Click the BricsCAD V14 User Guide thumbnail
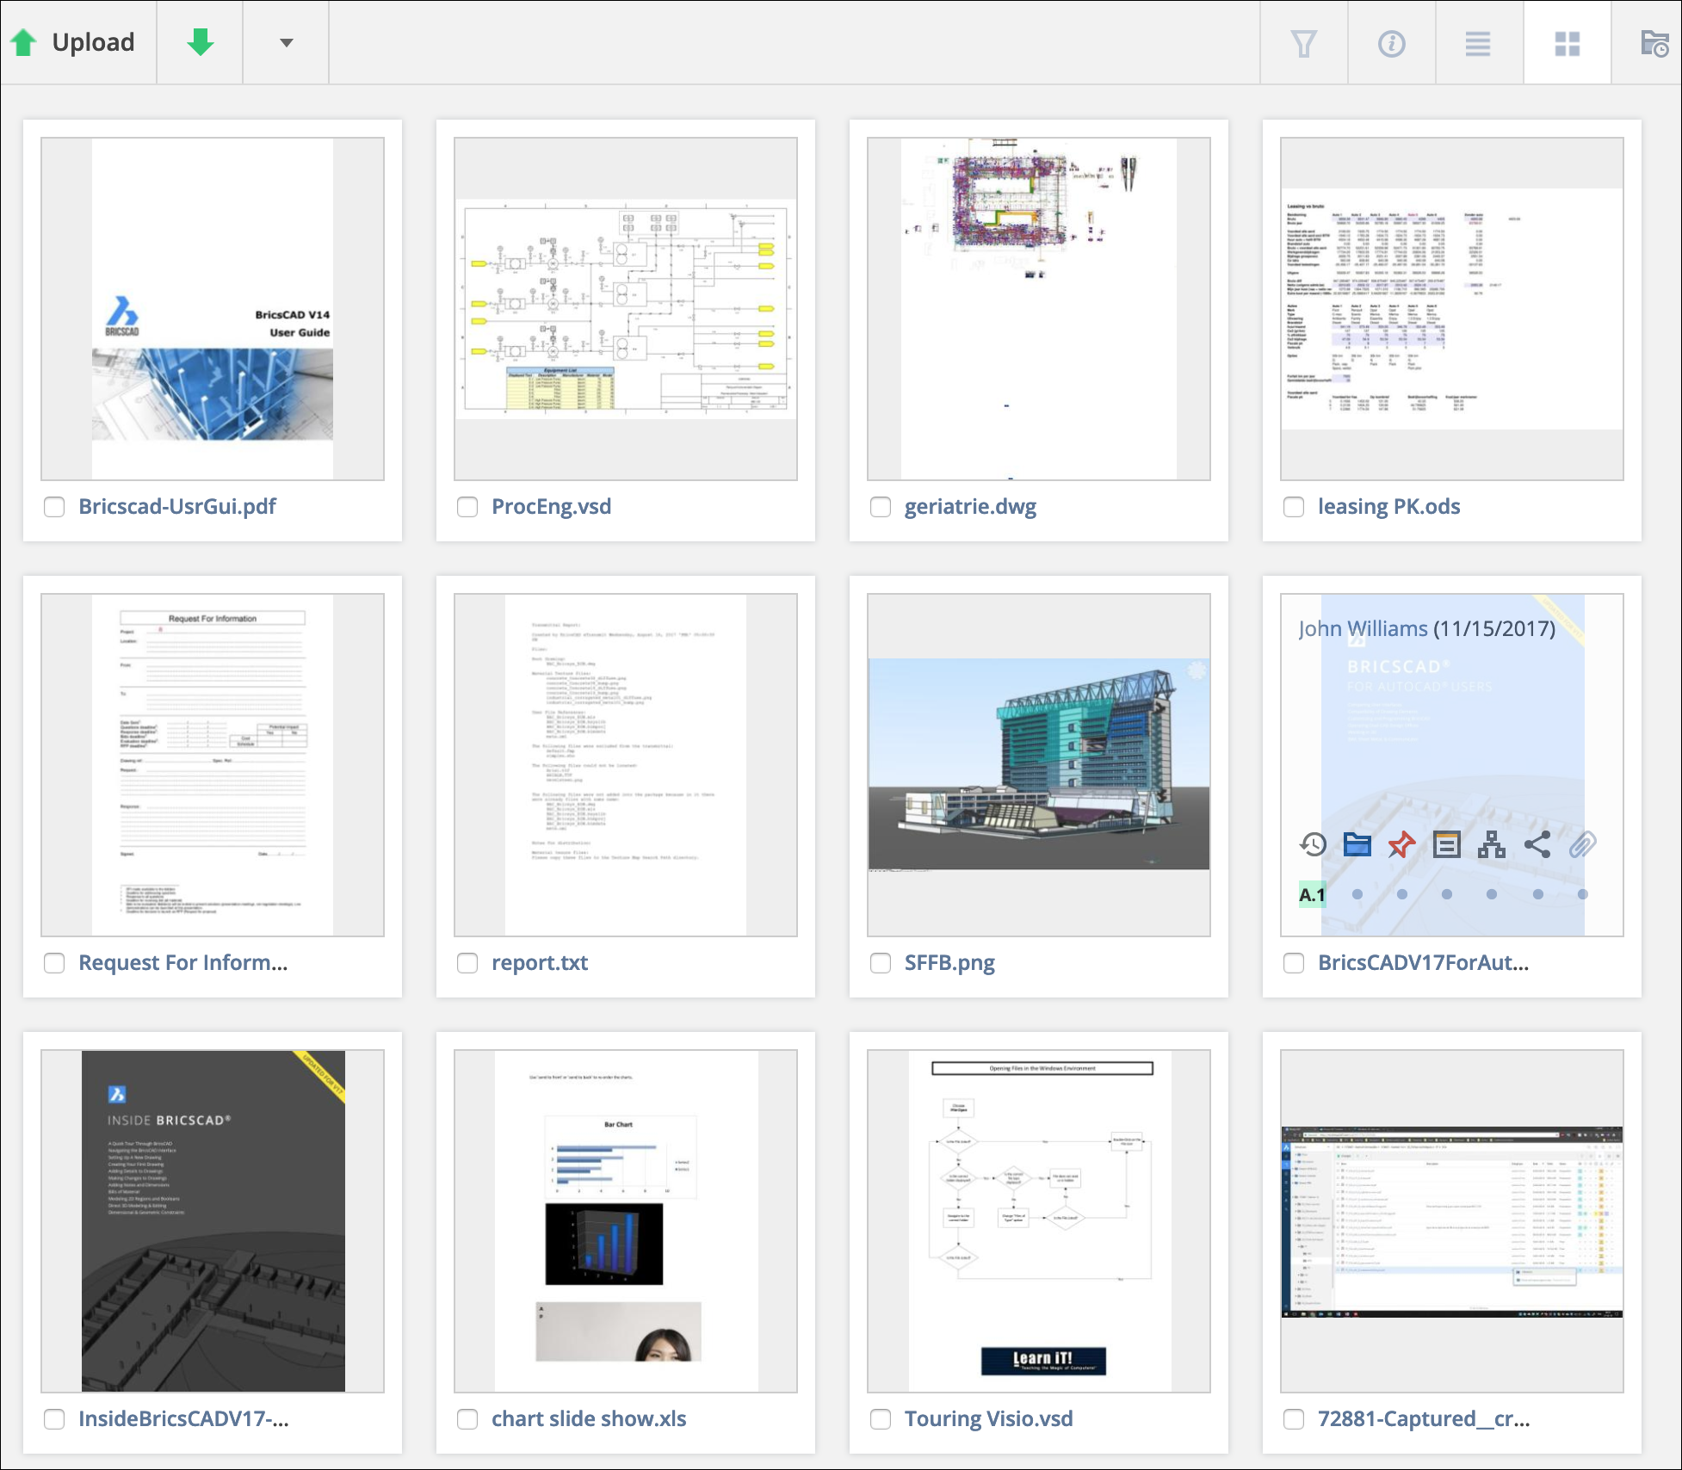Viewport: 1682px width, 1470px height. point(213,309)
